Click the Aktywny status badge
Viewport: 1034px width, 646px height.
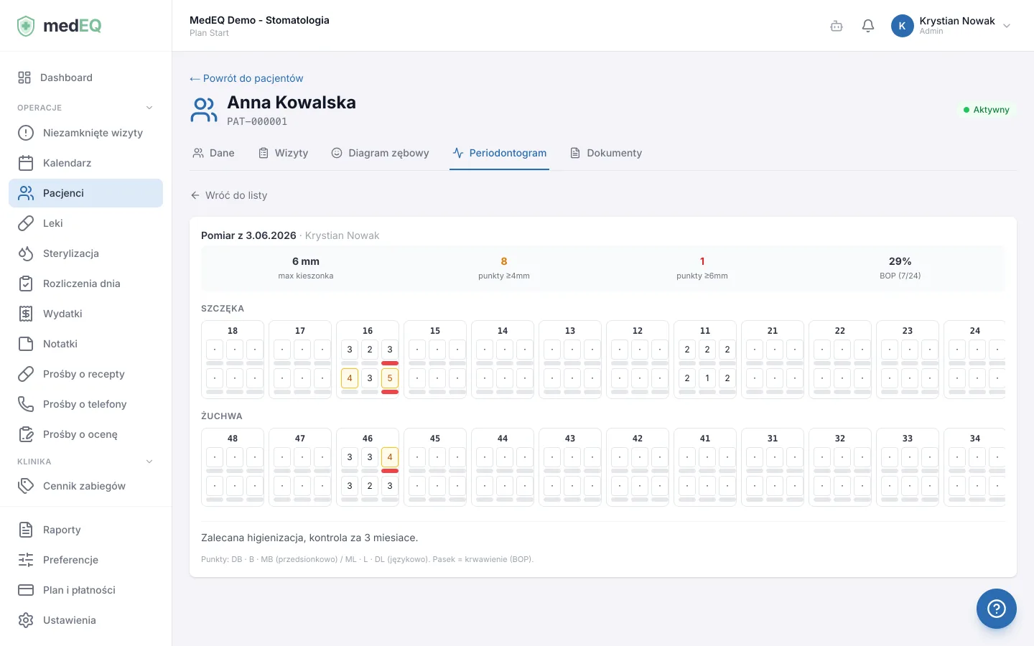click(987, 110)
